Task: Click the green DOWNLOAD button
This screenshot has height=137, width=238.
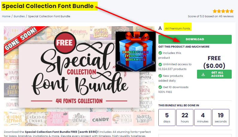Action: pyautogui.click(x=195, y=39)
